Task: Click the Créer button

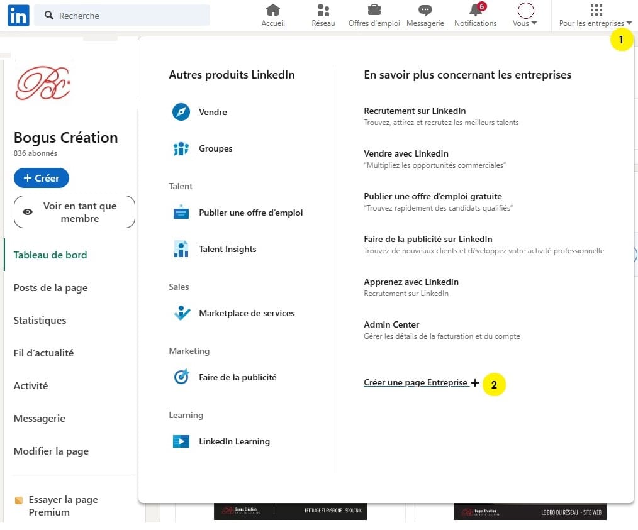Action: click(42, 178)
